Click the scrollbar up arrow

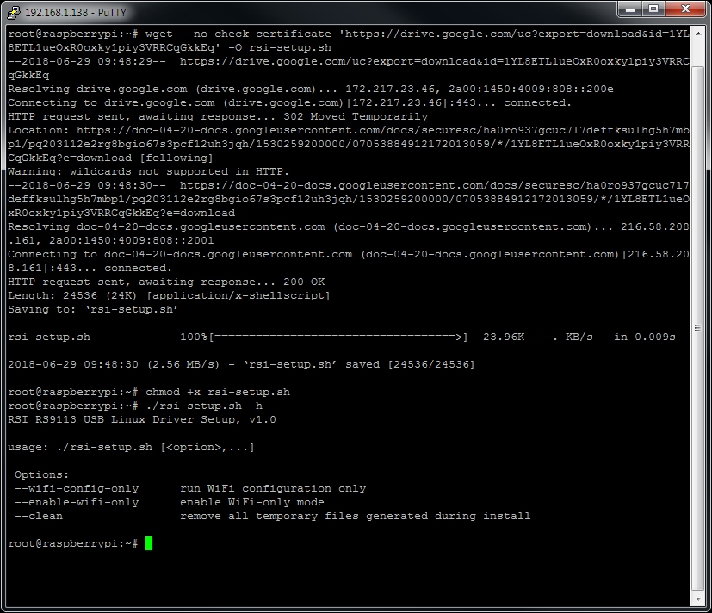698,34
